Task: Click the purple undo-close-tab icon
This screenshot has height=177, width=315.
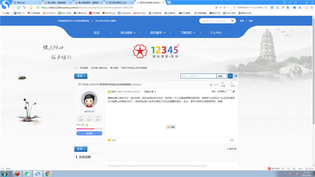Action: point(24,8)
